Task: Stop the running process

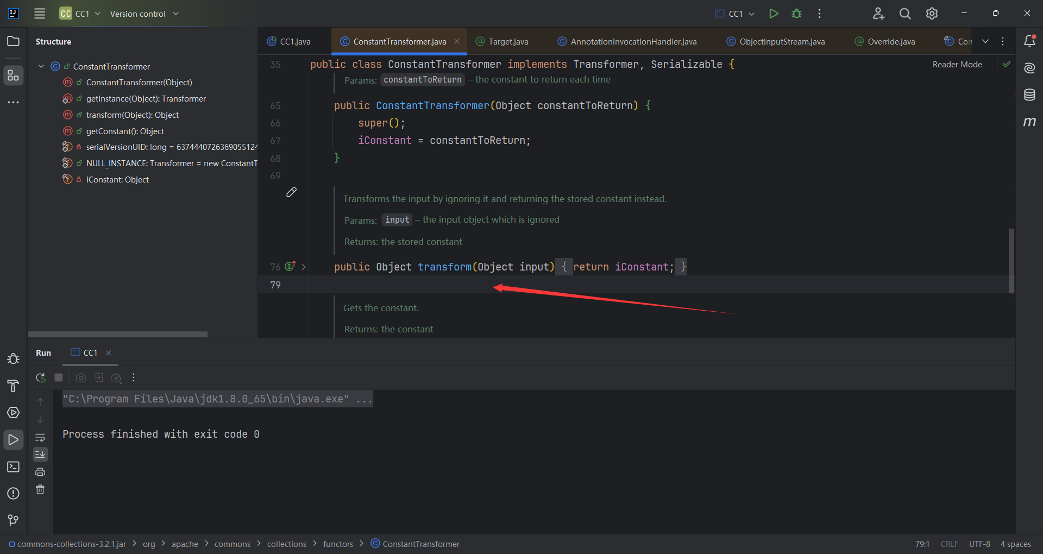Action: (x=59, y=377)
